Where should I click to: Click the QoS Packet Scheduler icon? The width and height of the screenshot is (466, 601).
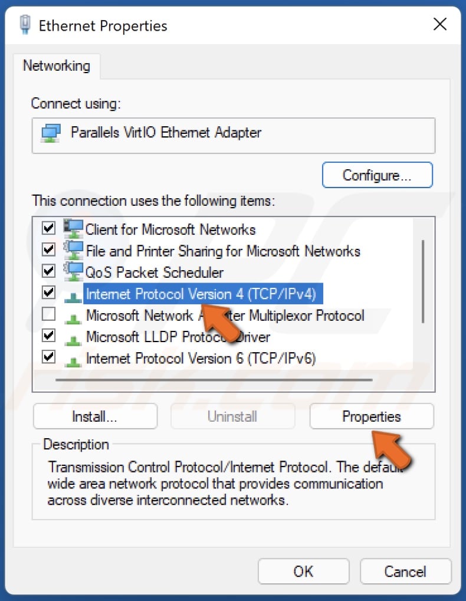tap(74, 271)
